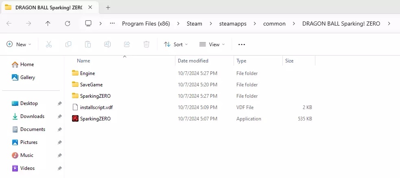Click the Copy icon in toolbar
Screen dimensions: 400x178
click(68, 44)
